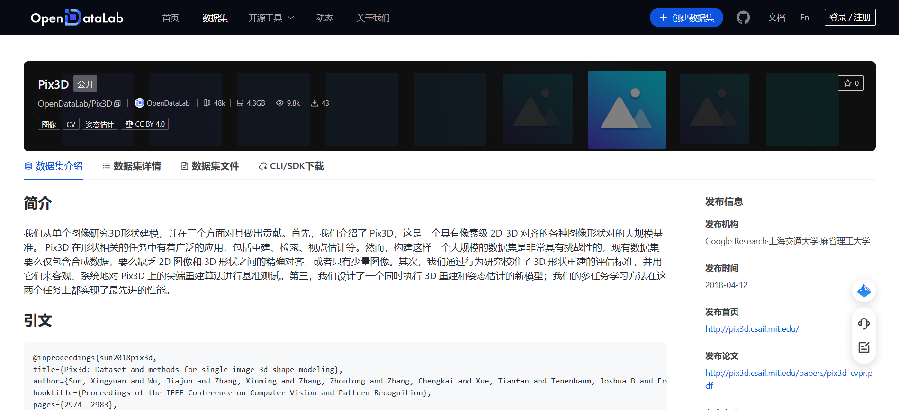
Task: Copy the OpenDataLab/Pix3D path icon
Action: point(117,104)
